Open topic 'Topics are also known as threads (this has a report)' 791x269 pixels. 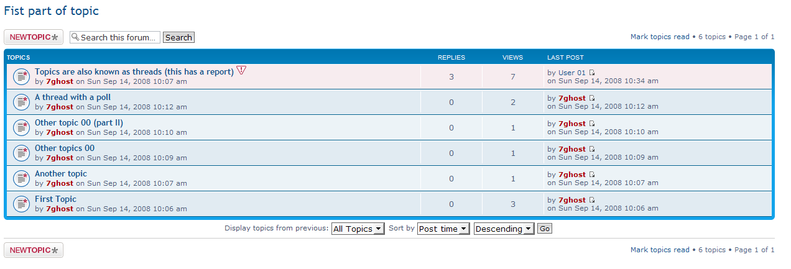tap(134, 71)
